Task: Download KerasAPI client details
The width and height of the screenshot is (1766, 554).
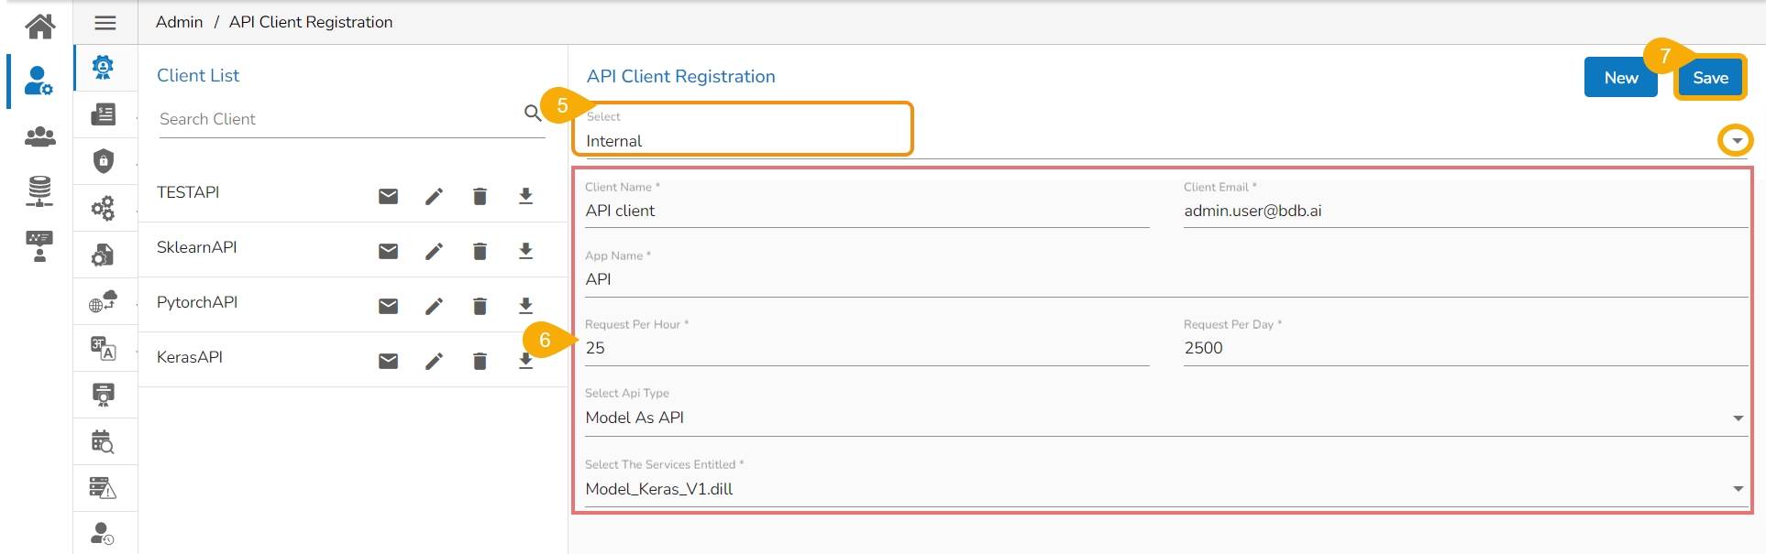Action: (x=525, y=361)
